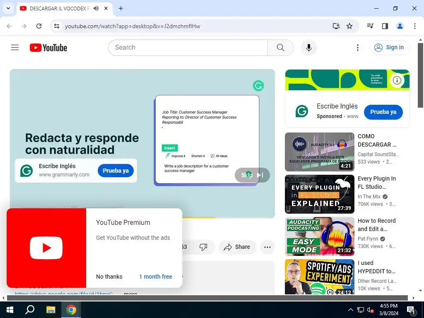Click the dislike thumbs-down icon
The image size is (424, 318).
203,247
